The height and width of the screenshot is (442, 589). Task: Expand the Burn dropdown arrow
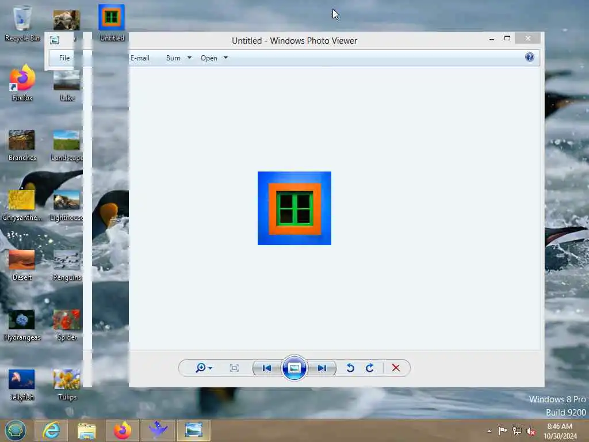189,58
